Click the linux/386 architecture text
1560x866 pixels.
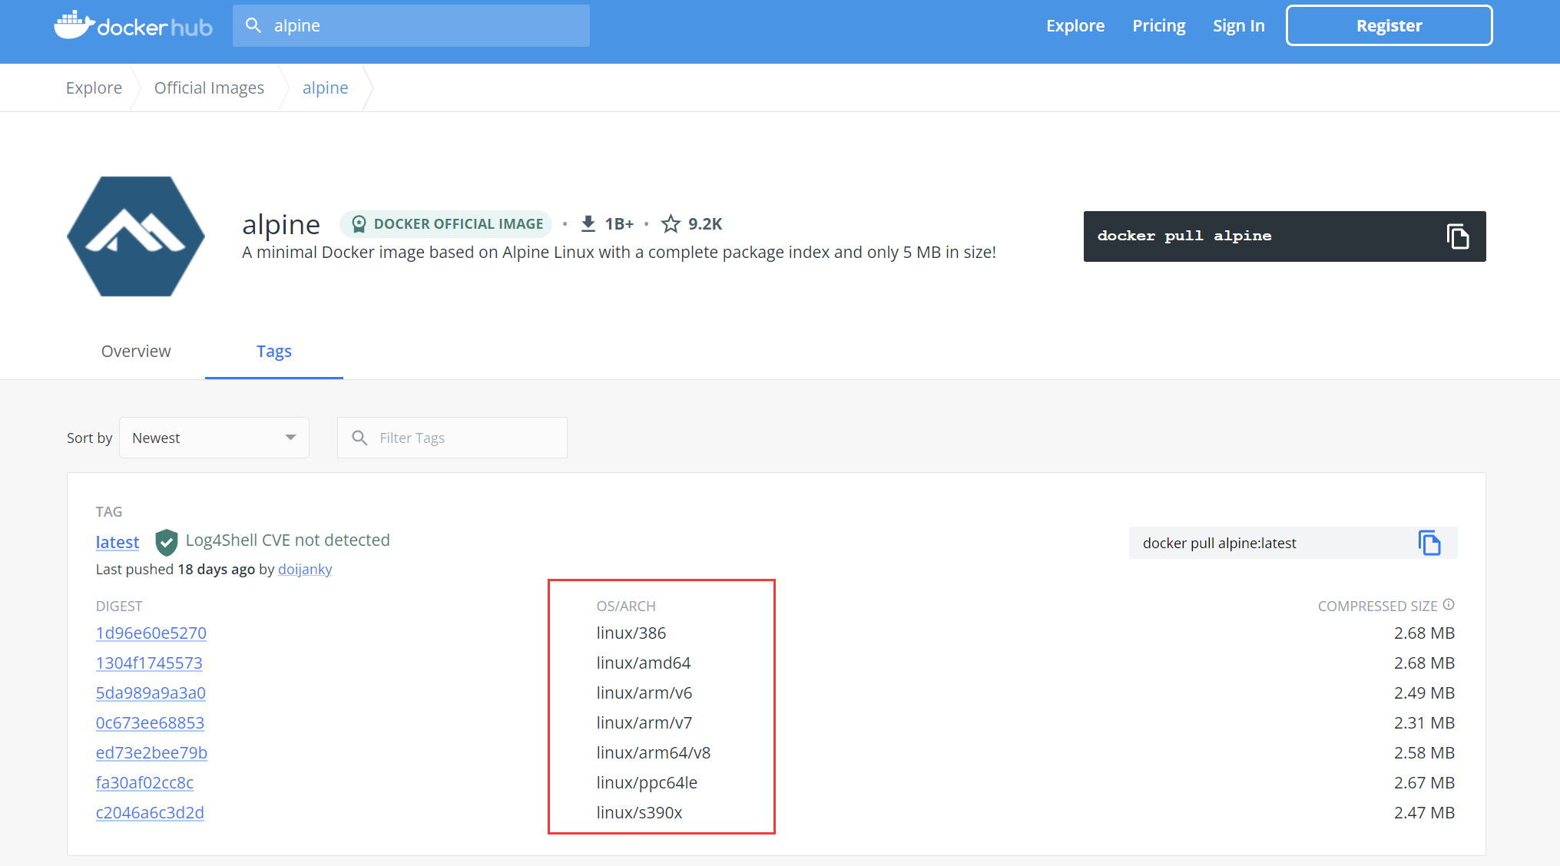click(x=631, y=633)
